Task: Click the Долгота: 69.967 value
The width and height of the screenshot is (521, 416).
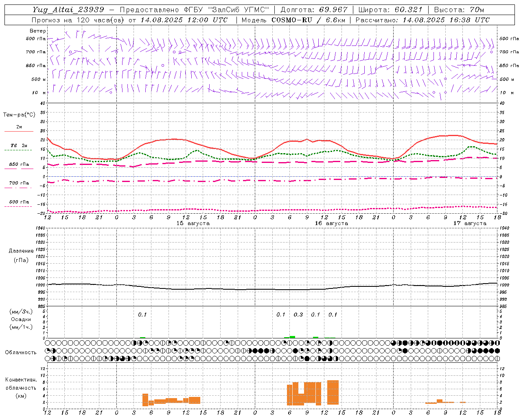Action: click(314, 10)
